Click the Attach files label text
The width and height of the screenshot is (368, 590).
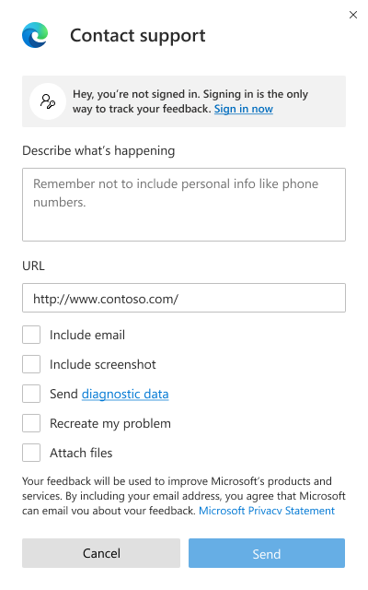pos(81,453)
